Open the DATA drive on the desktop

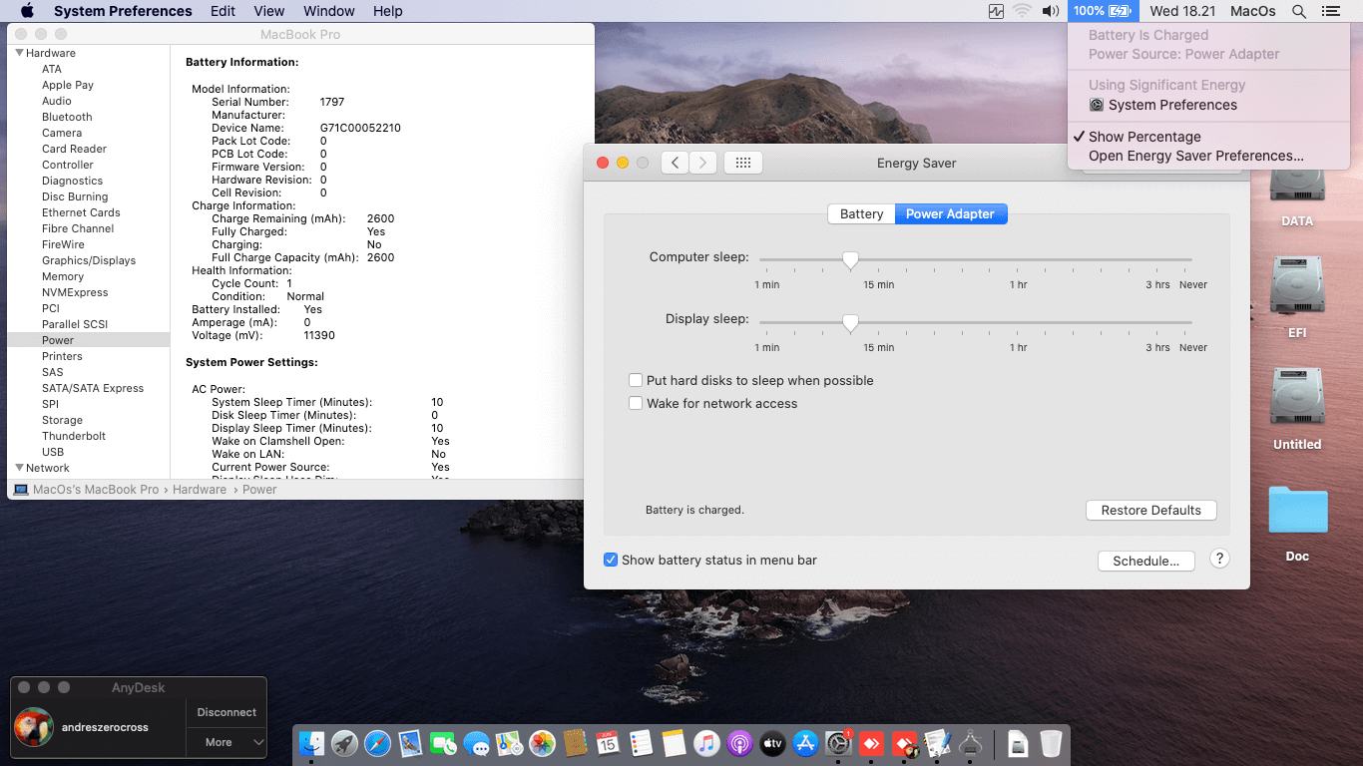[x=1297, y=190]
